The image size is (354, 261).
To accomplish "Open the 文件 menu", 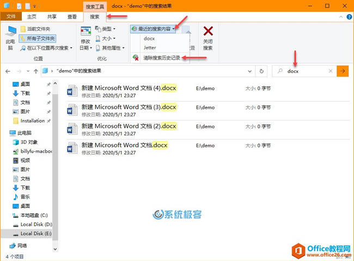I will click(x=11, y=16).
